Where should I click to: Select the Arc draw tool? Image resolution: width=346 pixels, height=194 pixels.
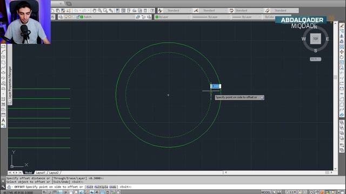(x=3, y=52)
